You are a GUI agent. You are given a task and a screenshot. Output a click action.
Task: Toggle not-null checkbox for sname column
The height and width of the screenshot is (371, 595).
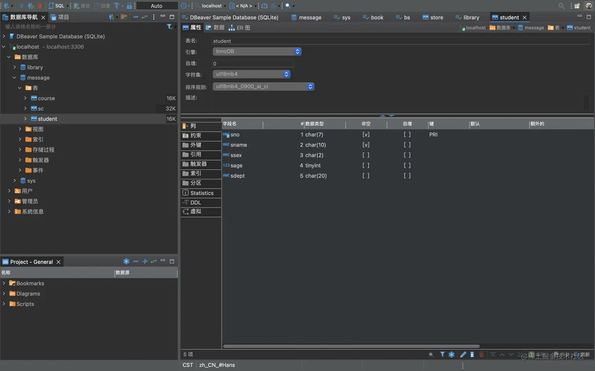tap(366, 145)
